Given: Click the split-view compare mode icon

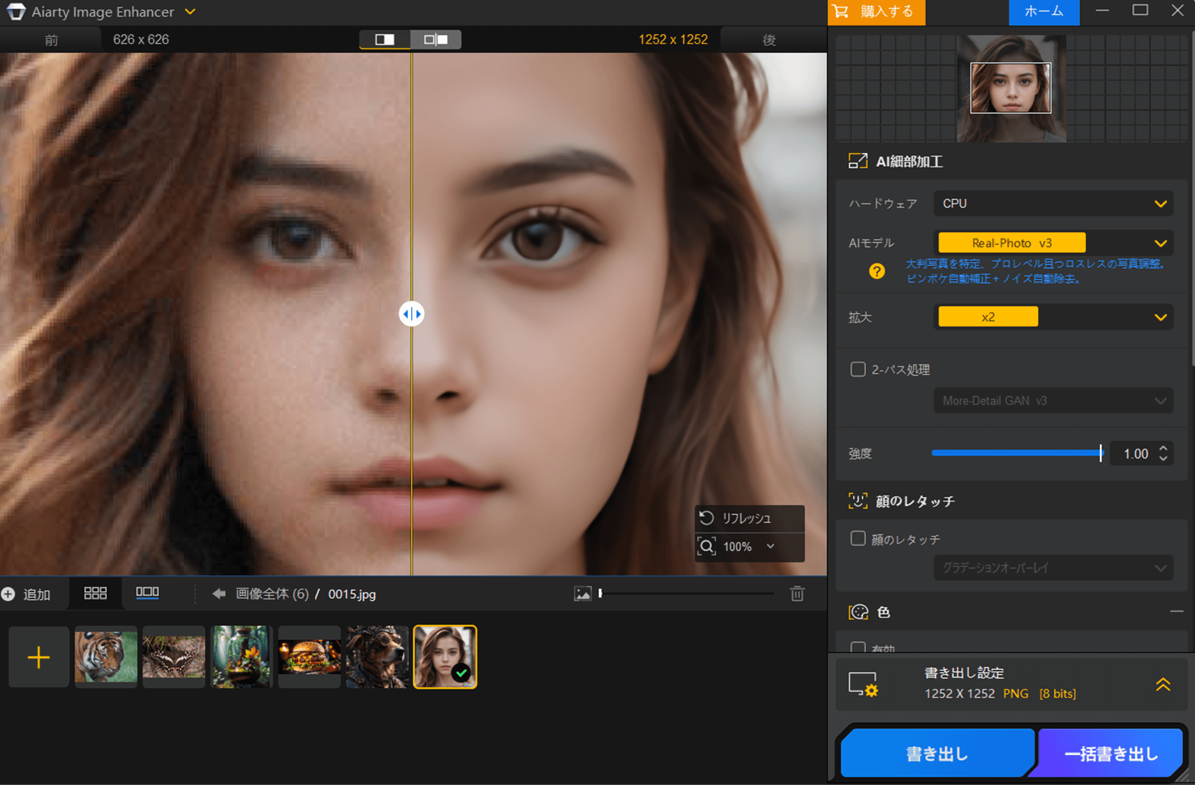Looking at the screenshot, I should (x=385, y=40).
